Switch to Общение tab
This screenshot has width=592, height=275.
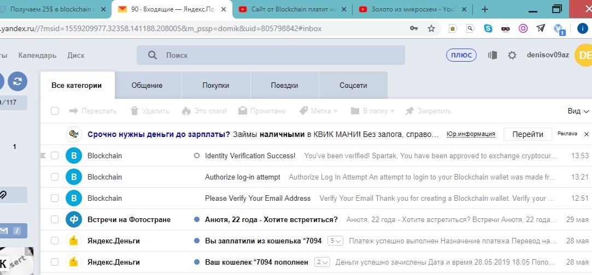coord(147,86)
